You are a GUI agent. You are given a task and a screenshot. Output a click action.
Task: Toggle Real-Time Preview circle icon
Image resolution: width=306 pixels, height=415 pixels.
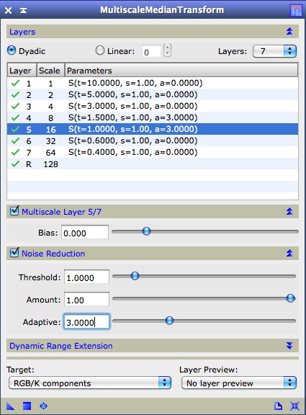click(43, 406)
